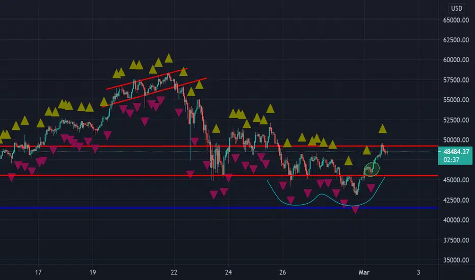This screenshot has height=280, width=475.
Task: Click the 52500.00 price scale label
Action: click(456, 120)
